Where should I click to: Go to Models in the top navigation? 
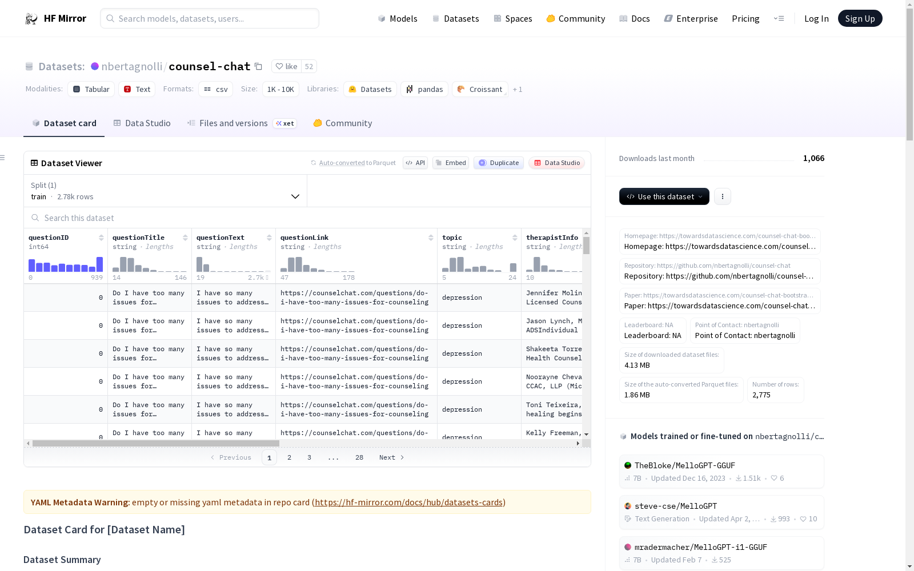tap(398, 18)
